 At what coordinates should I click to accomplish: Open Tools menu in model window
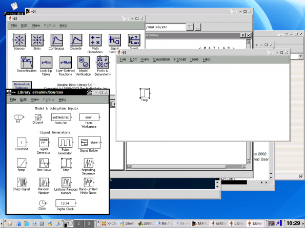(194, 59)
